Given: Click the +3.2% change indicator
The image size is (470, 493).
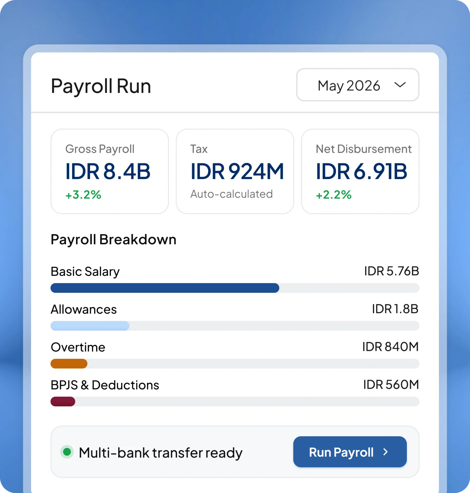Looking at the screenshot, I should click(83, 195).
